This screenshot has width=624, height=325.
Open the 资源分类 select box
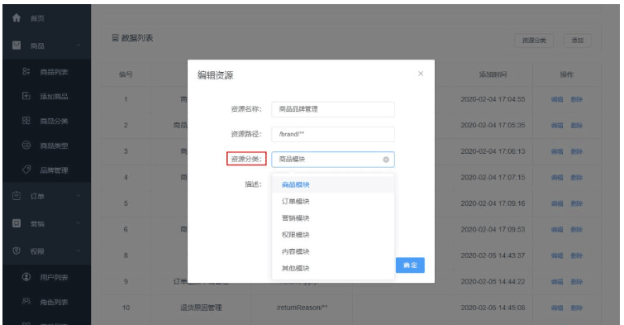333,160
